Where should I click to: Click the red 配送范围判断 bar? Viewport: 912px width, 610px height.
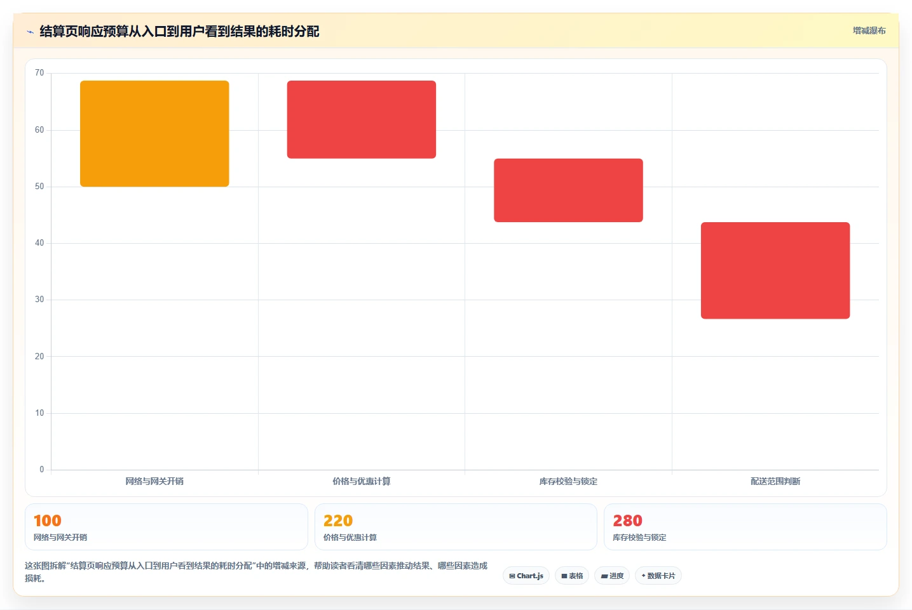tap(775, 270)
